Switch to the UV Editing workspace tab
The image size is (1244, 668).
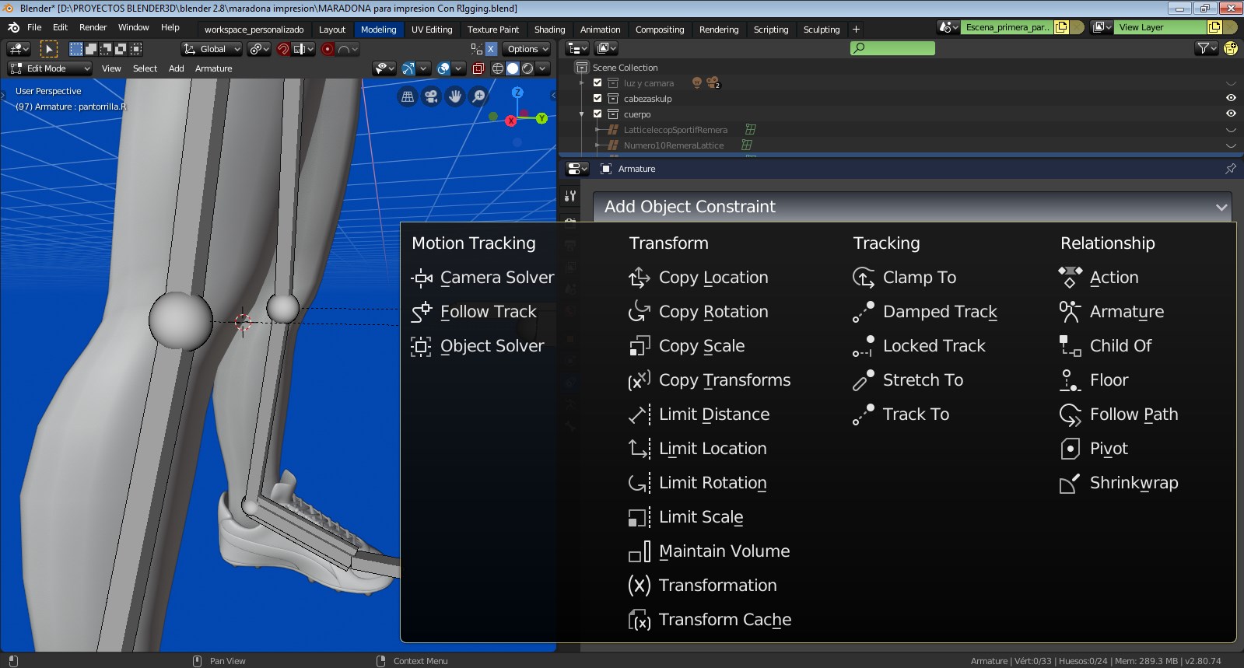point(432,30)
